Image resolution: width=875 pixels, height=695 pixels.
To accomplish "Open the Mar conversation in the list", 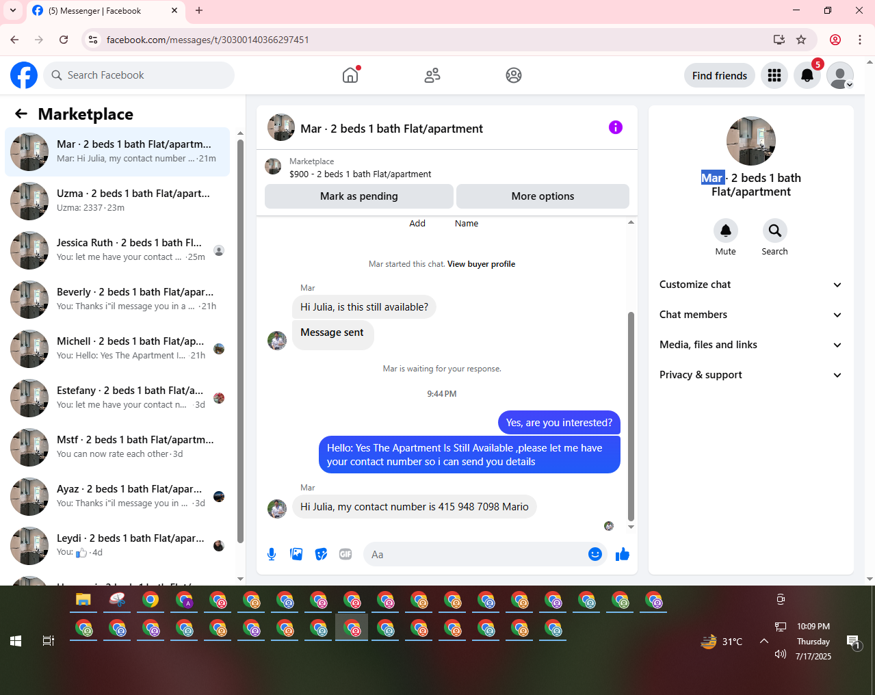I will [x=118, y=152].
